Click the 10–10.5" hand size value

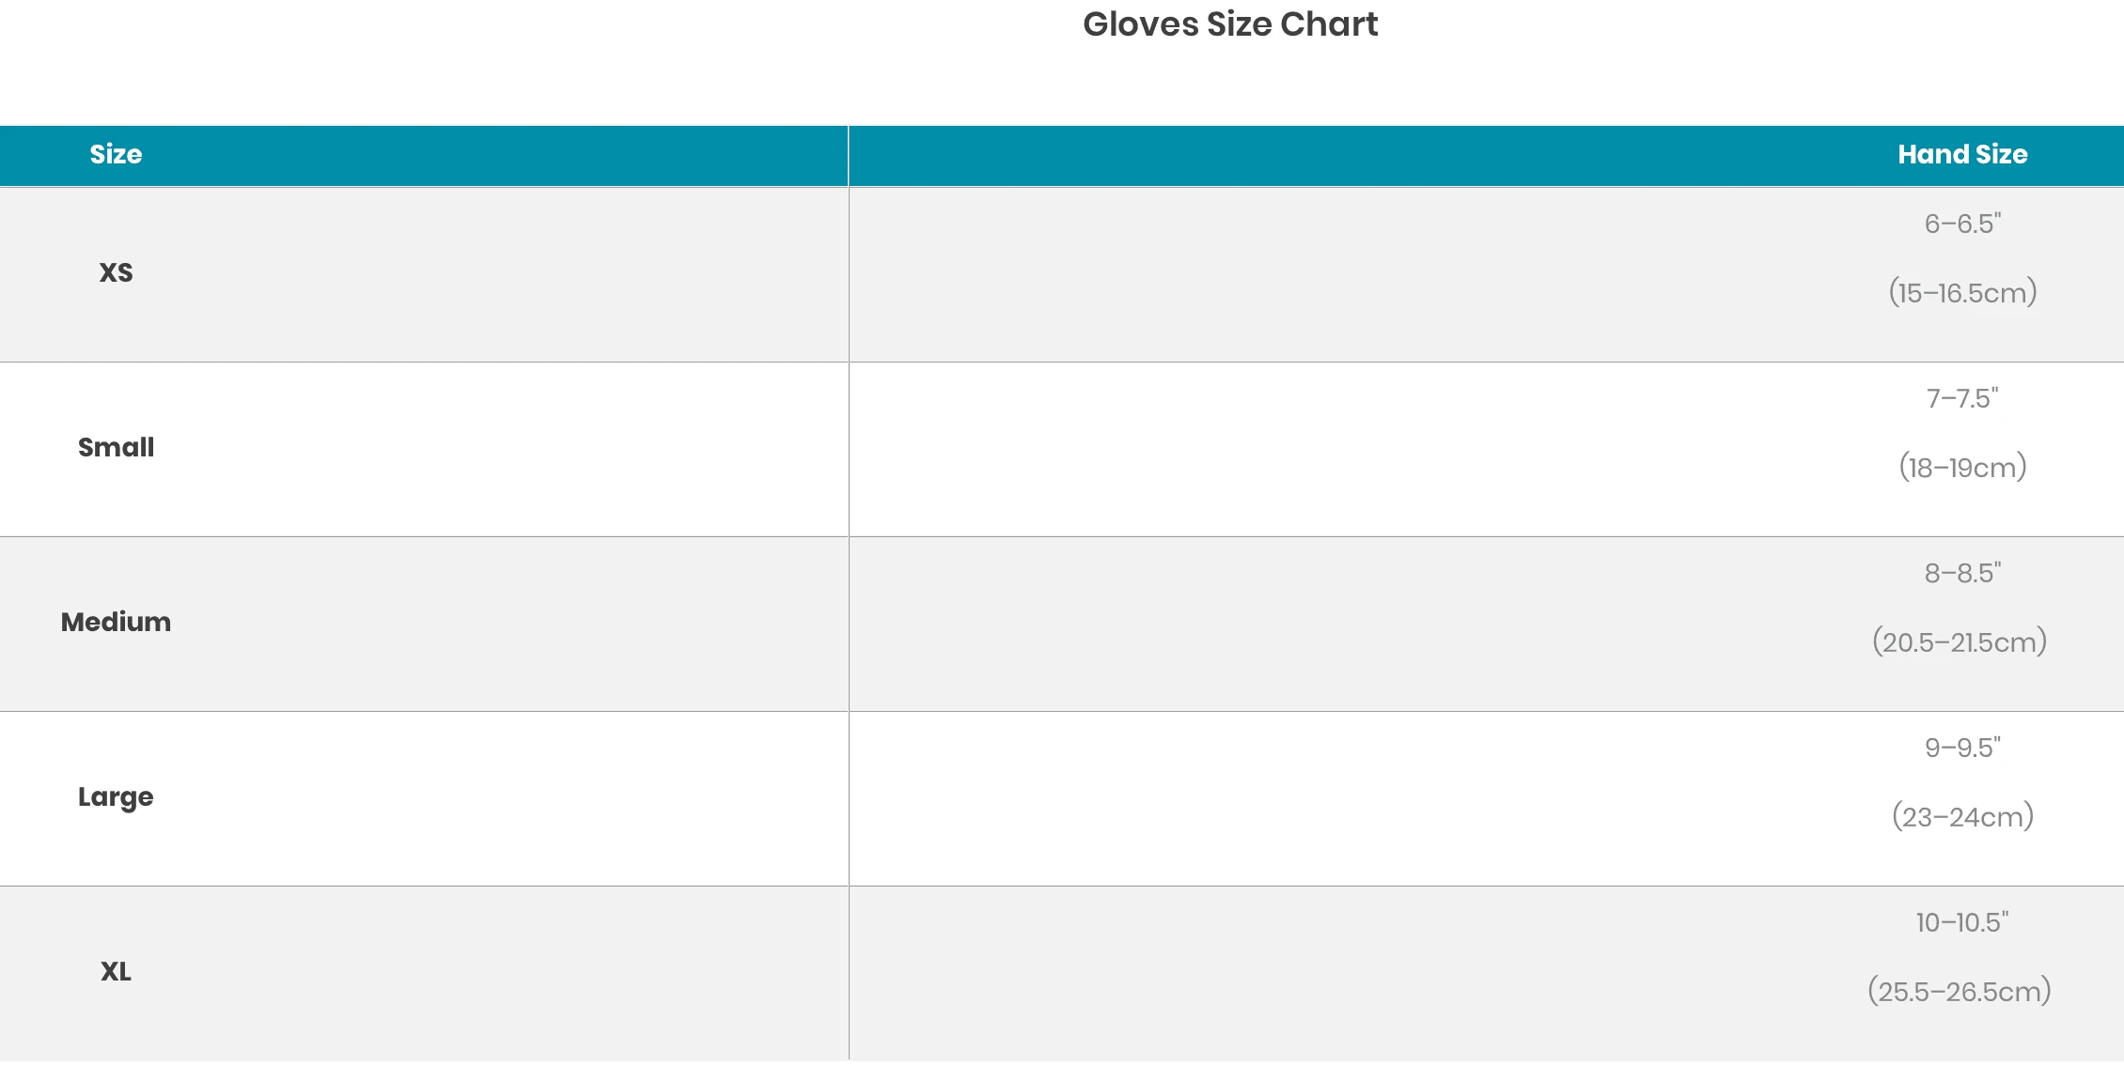pyautogui.click(x=1962, y=922)
